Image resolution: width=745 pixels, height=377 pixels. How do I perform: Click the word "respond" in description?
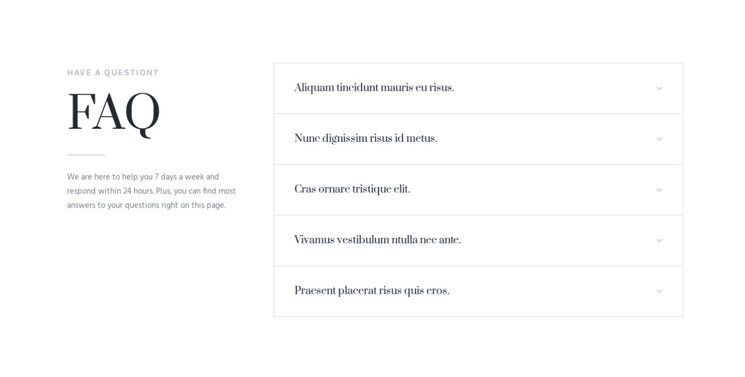coord(81,191)
